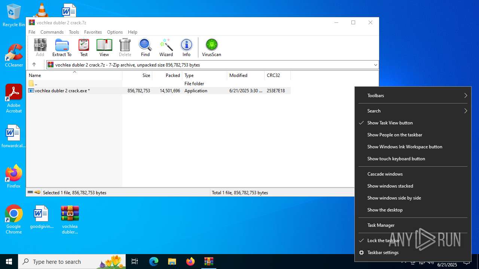Expand the Search submenu
Image resolution: width=479 pixels, height=269 pixels.
coord(413,111)
